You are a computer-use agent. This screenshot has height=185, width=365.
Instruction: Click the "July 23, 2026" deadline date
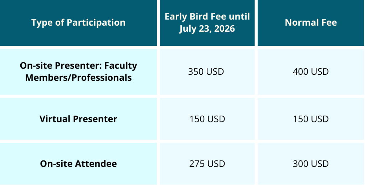point(207,28)
